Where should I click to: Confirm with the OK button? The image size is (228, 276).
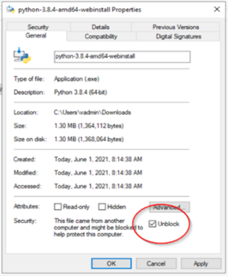point(111,264)
